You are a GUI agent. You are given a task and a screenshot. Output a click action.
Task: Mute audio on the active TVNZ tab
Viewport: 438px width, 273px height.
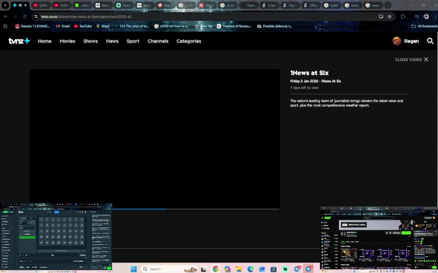click(x=20, y=5)
